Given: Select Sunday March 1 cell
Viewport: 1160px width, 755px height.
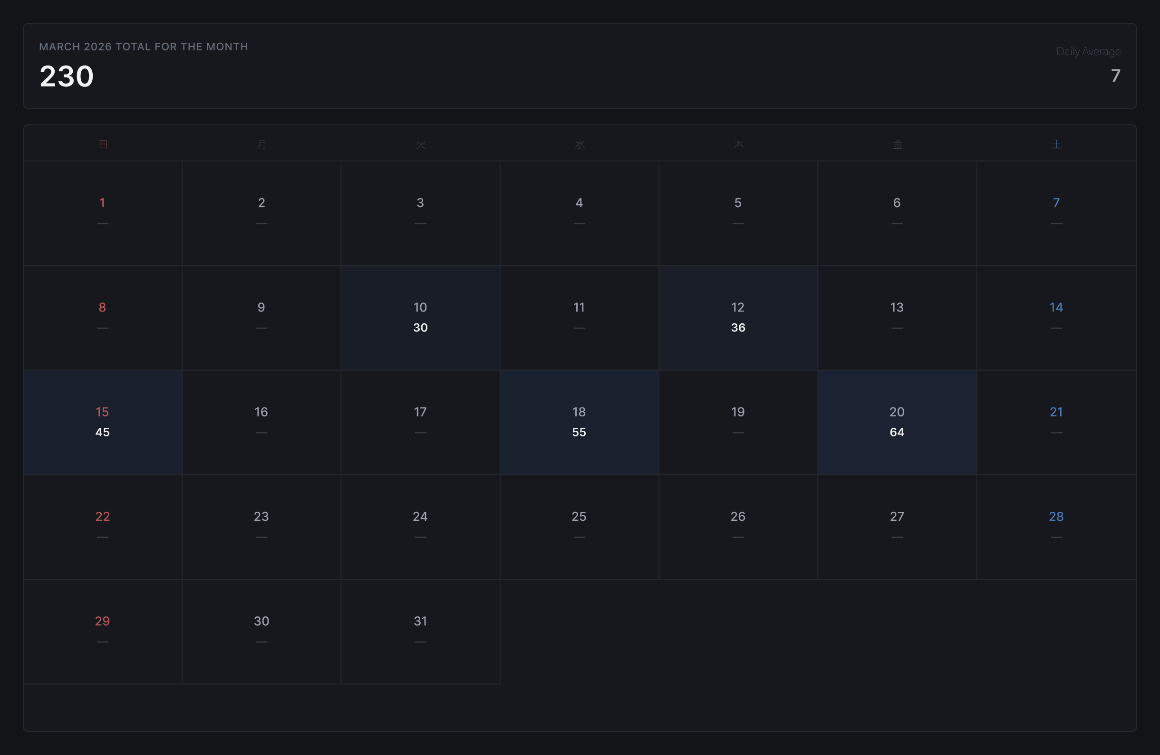Looking at the screenshot, I should tap(102, 213).
